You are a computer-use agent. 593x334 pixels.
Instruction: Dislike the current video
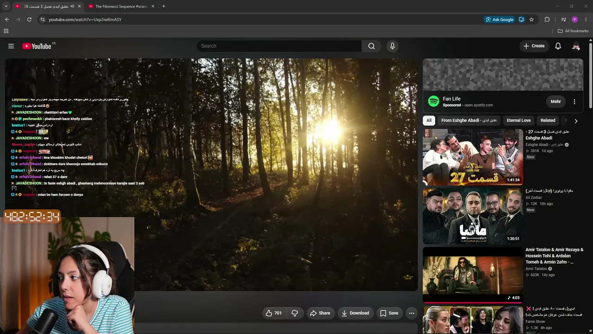pyautogui.click(x=295, y=313)
